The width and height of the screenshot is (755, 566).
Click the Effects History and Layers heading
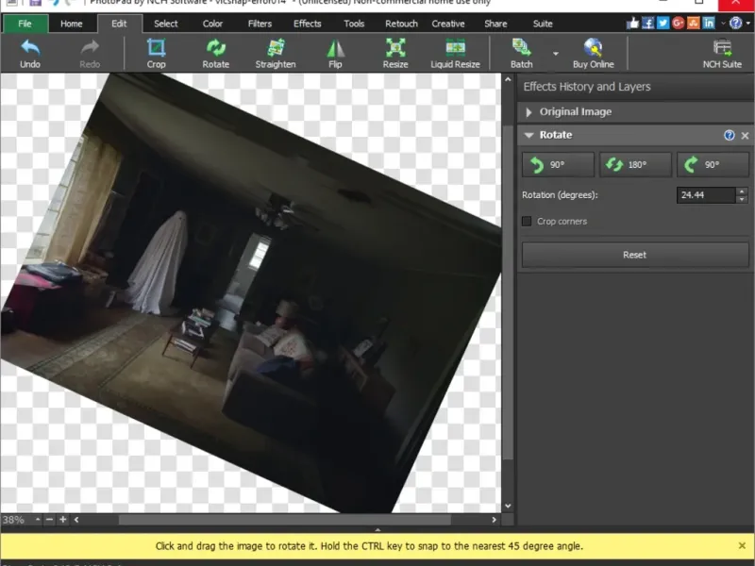pos(587,87)
